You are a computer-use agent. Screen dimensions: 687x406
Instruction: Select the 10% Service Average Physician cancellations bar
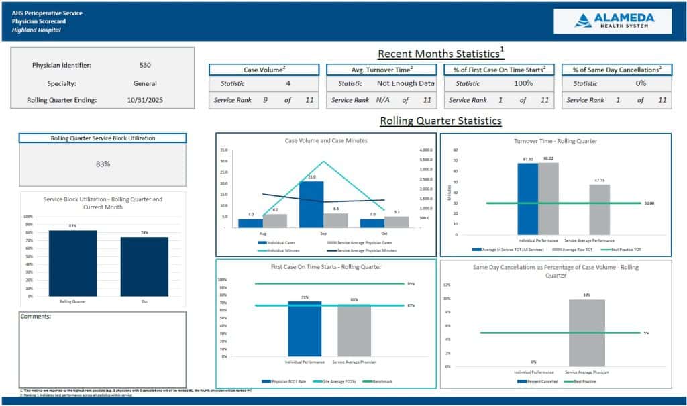point(586,333)
